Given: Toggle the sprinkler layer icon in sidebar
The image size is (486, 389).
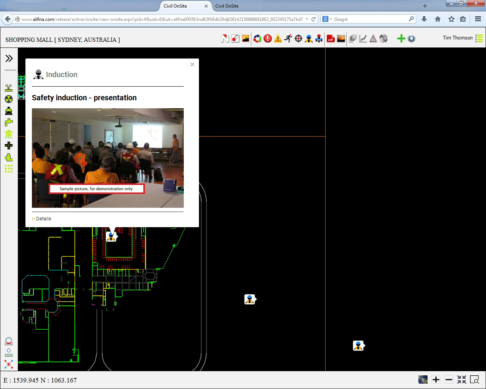Looking at the screenshot, I should click(9, 88).
